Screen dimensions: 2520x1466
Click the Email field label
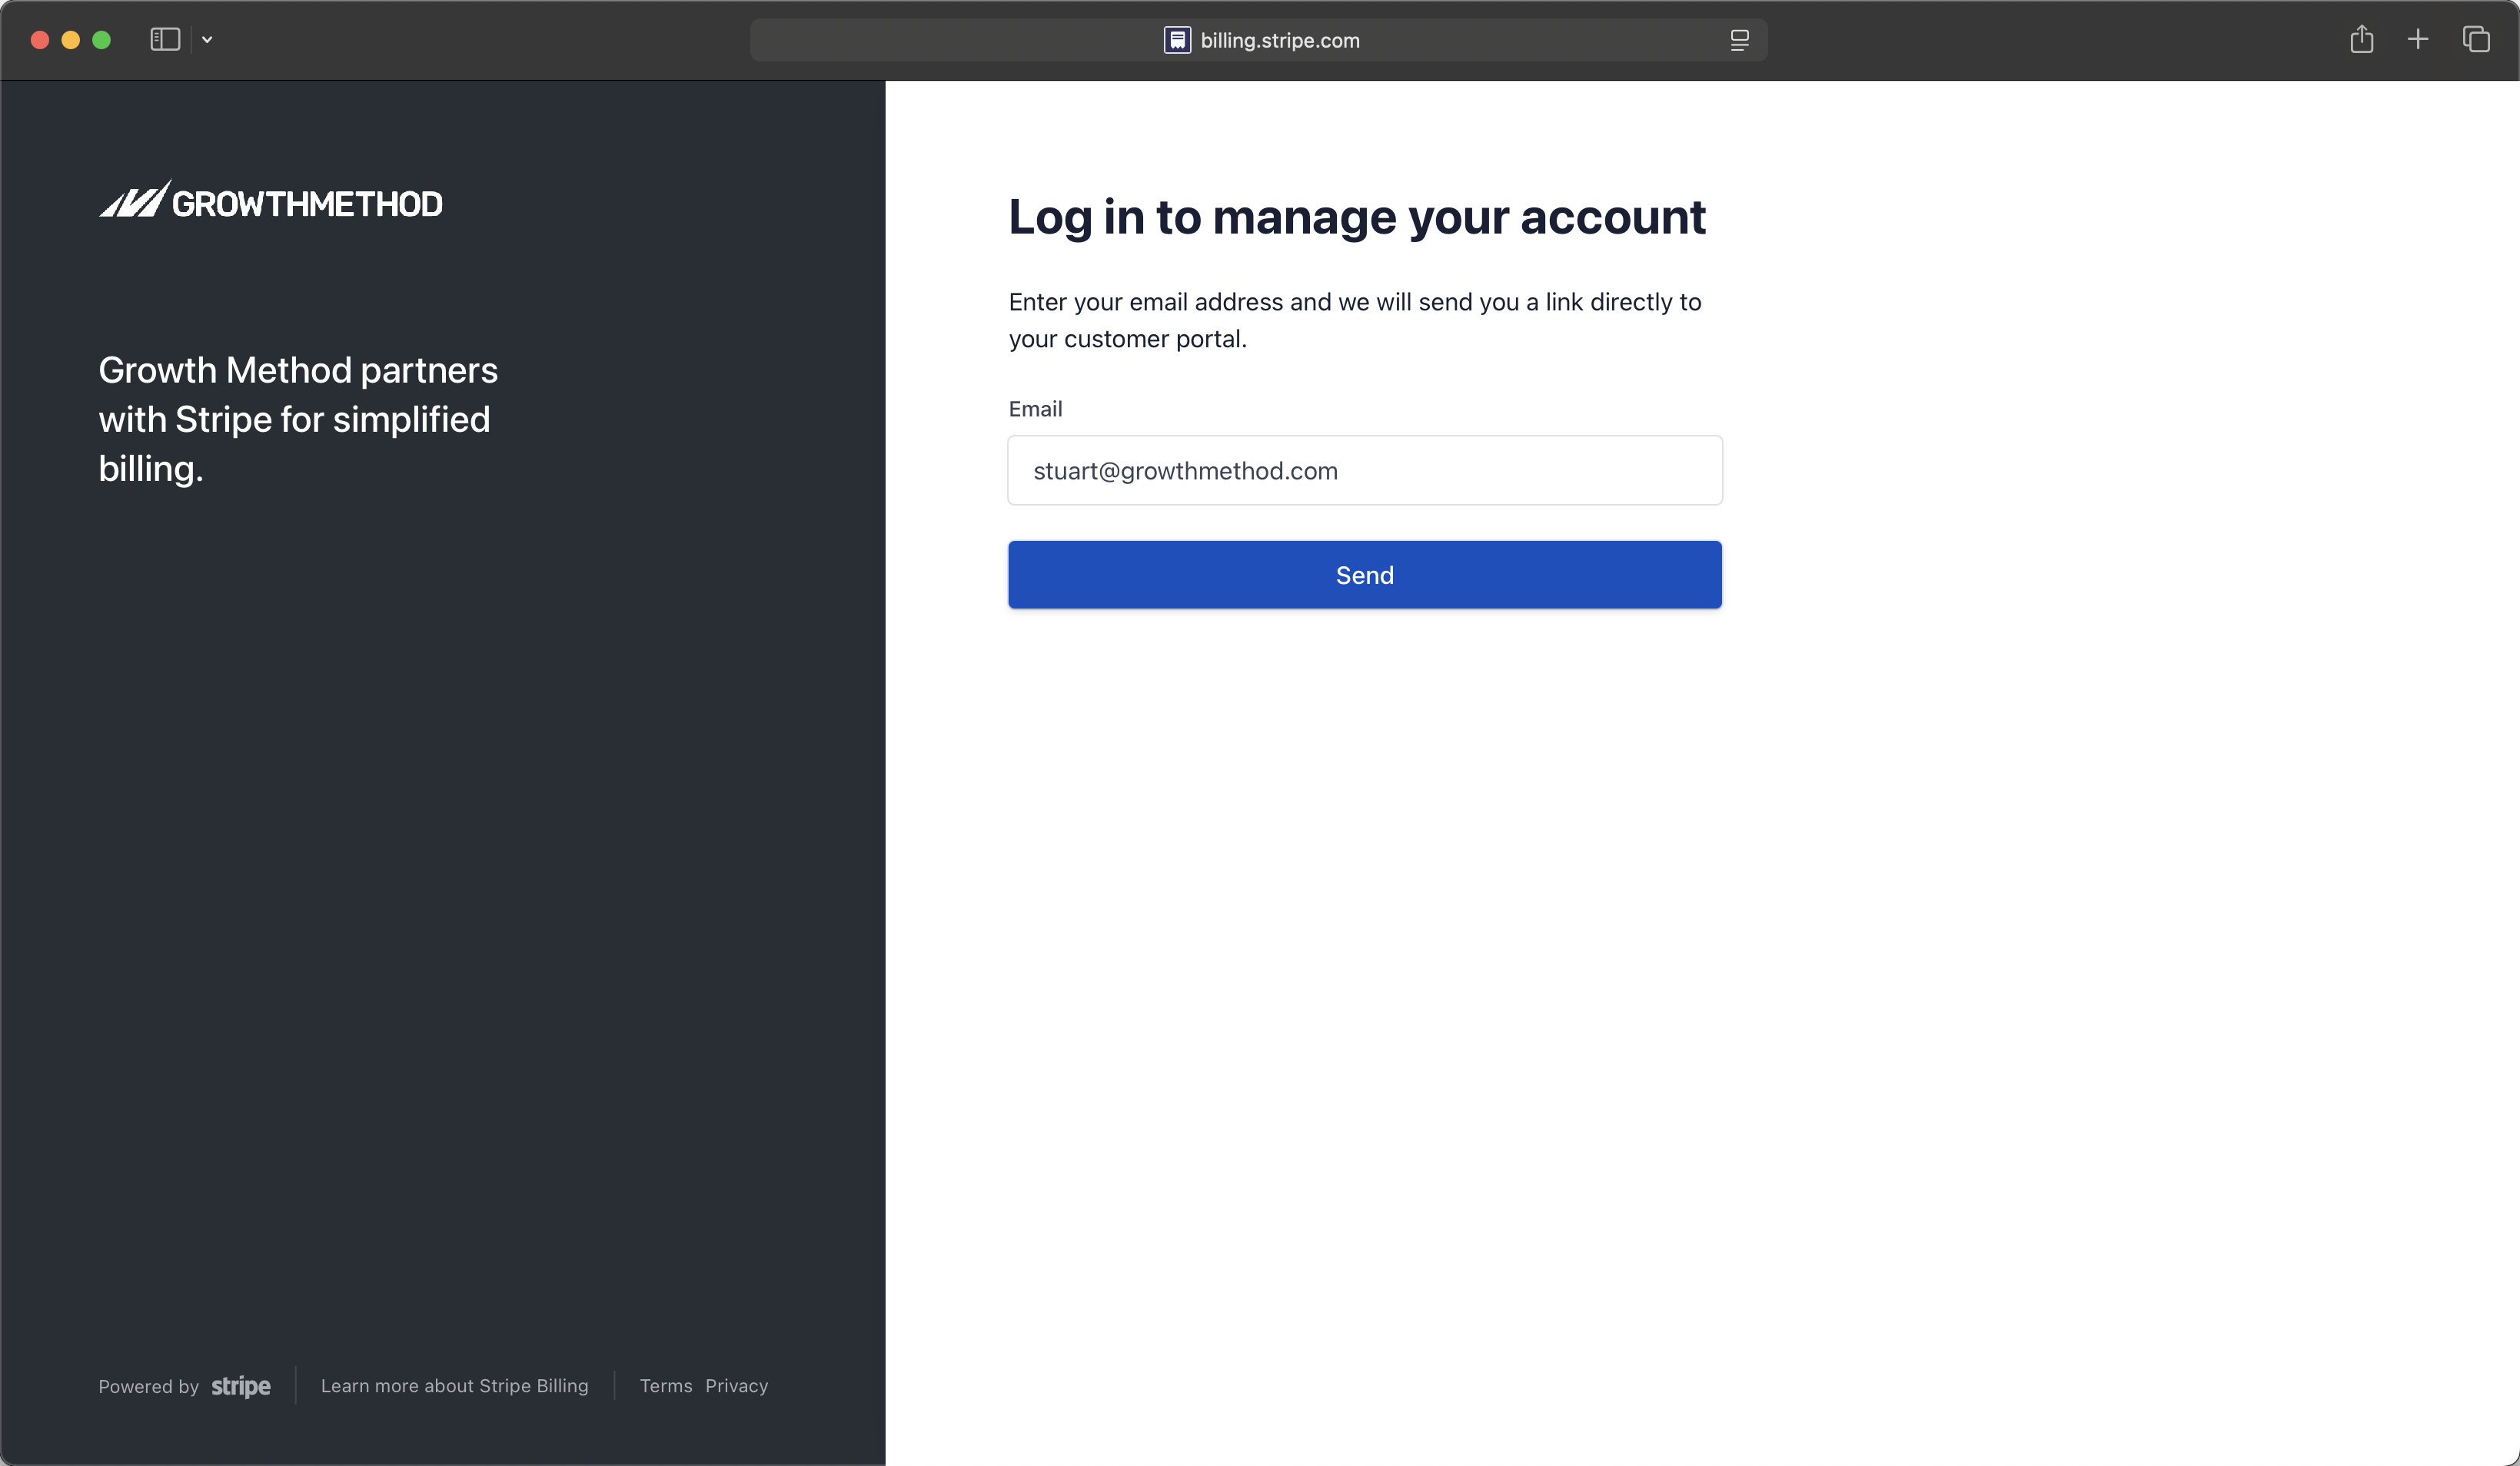pos(1034,409)
